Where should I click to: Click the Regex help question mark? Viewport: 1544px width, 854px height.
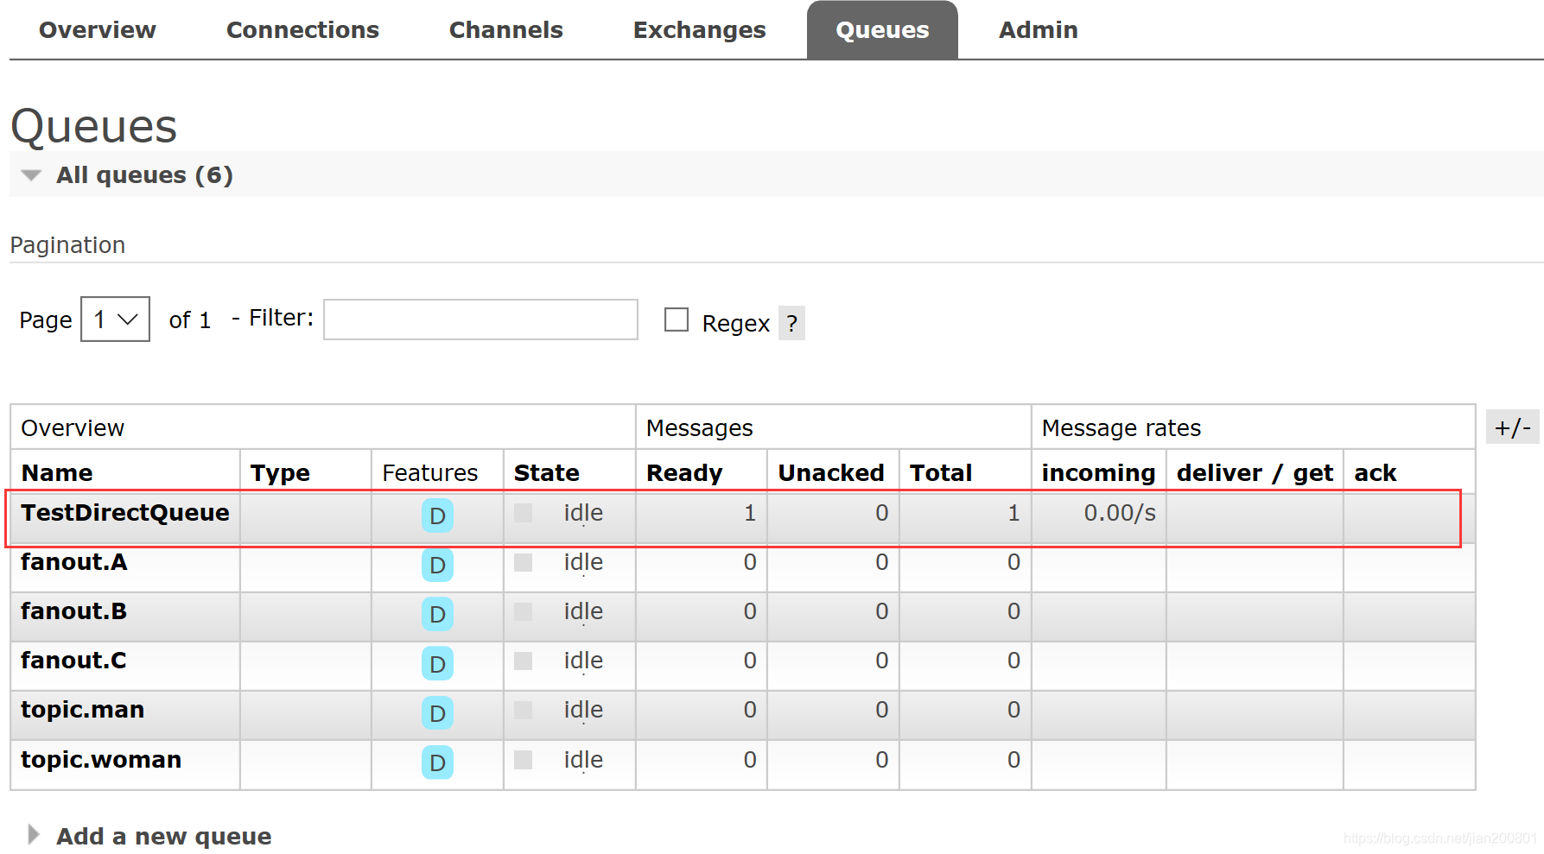(x=791, y=323)
